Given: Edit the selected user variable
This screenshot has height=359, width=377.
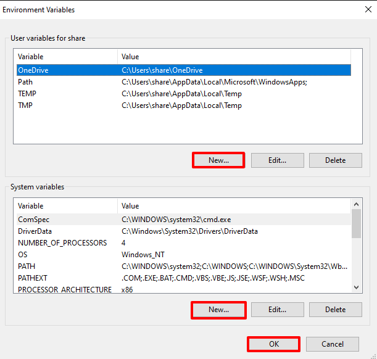Looking at the screenshot, I should click(278, 160).
